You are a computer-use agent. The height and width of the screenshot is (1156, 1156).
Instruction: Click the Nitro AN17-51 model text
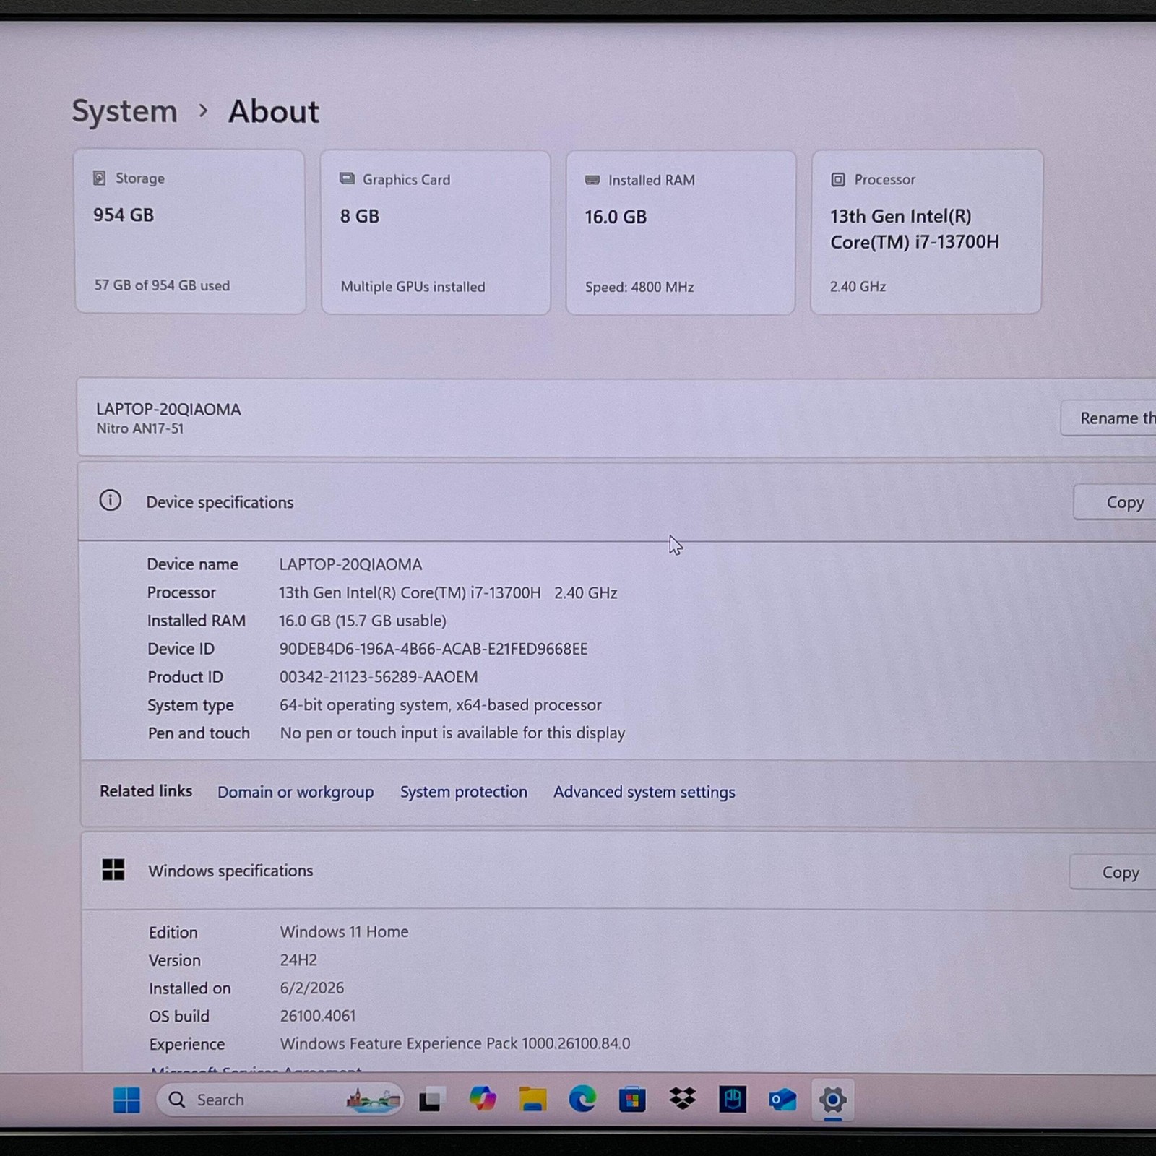click(140, 428)
